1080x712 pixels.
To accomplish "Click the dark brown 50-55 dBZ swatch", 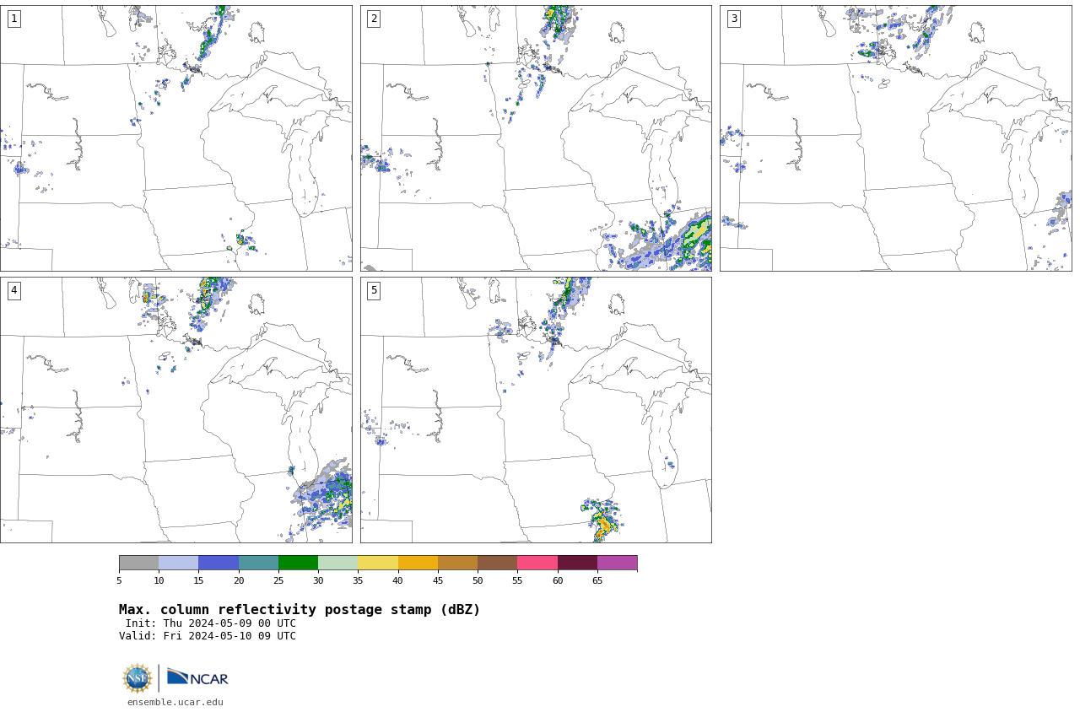I will (497, 563).
